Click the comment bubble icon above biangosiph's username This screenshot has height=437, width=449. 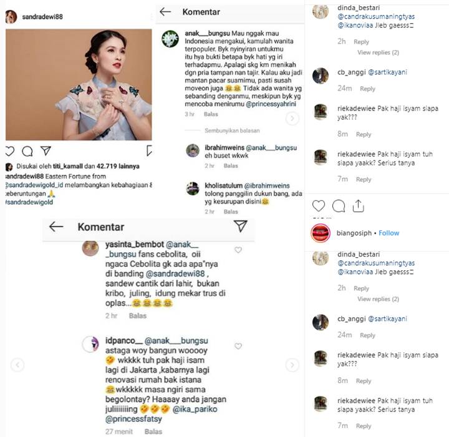[x=339, y=206]
